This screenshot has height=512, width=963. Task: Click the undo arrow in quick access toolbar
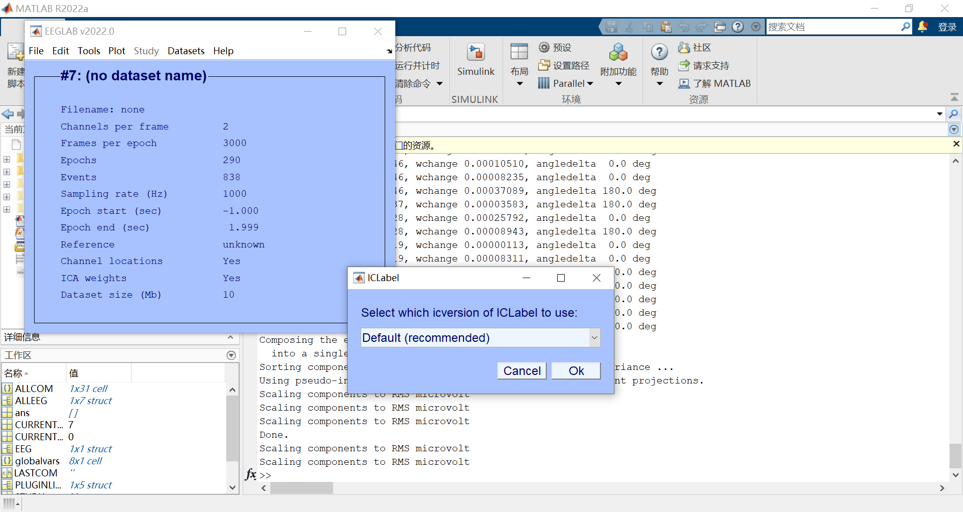click(x=684, y=27)
